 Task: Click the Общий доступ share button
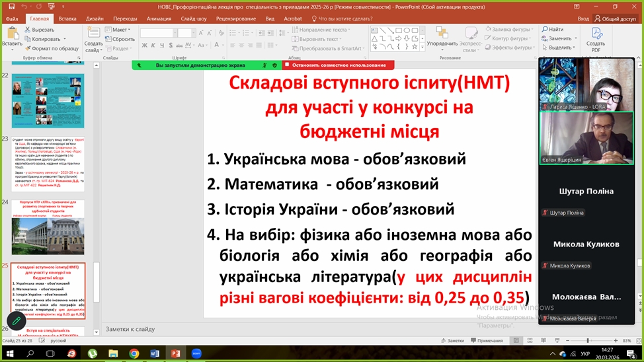point(614,19)
